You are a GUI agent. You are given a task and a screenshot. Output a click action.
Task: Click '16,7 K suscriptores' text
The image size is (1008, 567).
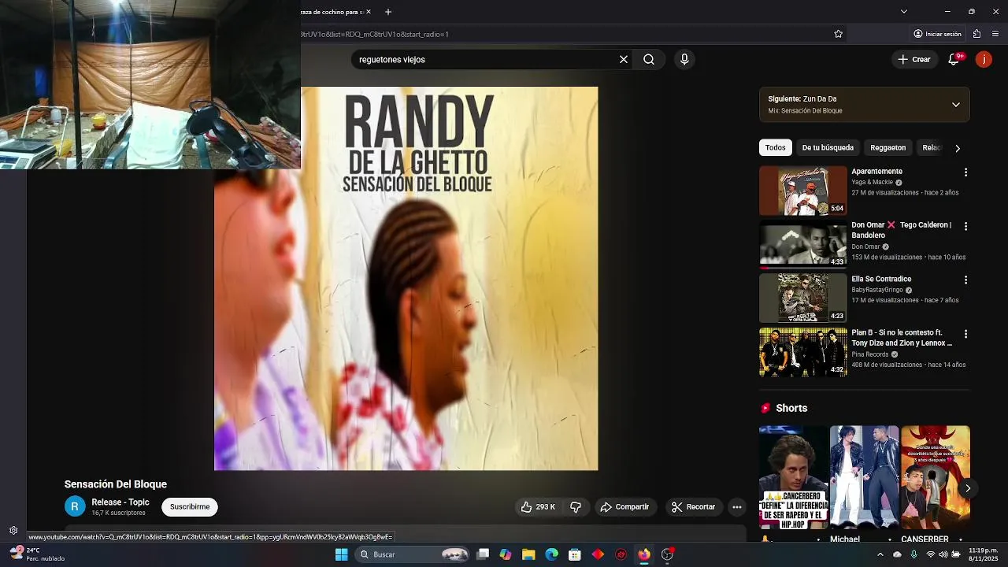click(118, 513)
